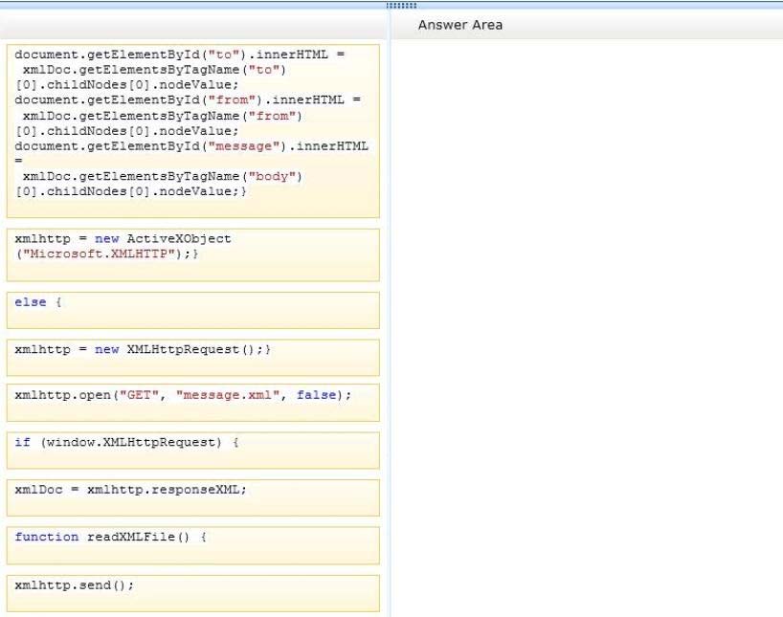The image size is (783, 617).
Task: Select the xmlhttp.open GET message.xml block
Action: point(192,403)
